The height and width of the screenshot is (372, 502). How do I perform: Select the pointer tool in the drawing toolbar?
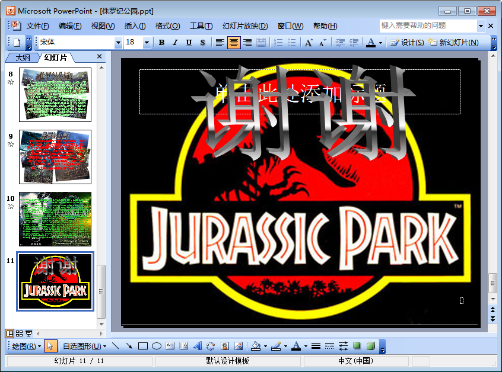(50, 346)
